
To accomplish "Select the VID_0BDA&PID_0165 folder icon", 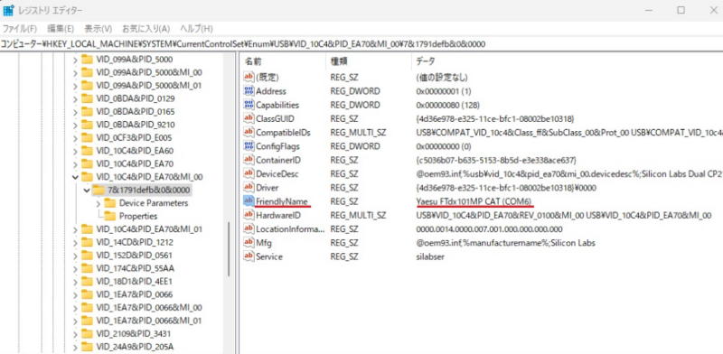I will pyautogui.click(x=87, y=112).
